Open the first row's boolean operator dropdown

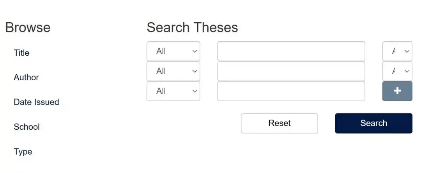(x=397, y=51)
